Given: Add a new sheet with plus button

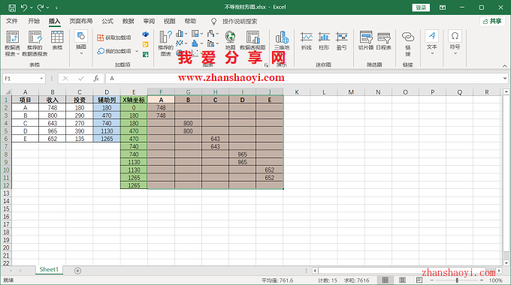Looking at the screenshot, I should coord(77,271).
